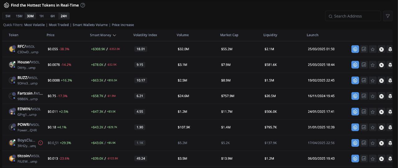The width and height of the screenshot is (398, 168).
Task: Click the Search Address input field
Action: [x=353, y=16]
